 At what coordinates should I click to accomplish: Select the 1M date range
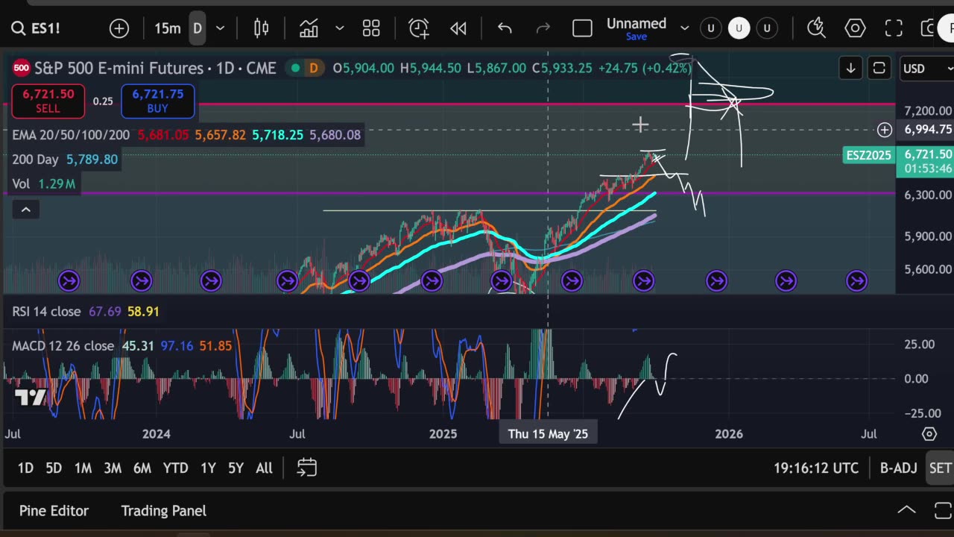point(83,468)
